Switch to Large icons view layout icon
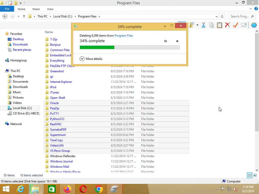Image resolution: width=259 pixels, height=194 pixels. (255, 175)
